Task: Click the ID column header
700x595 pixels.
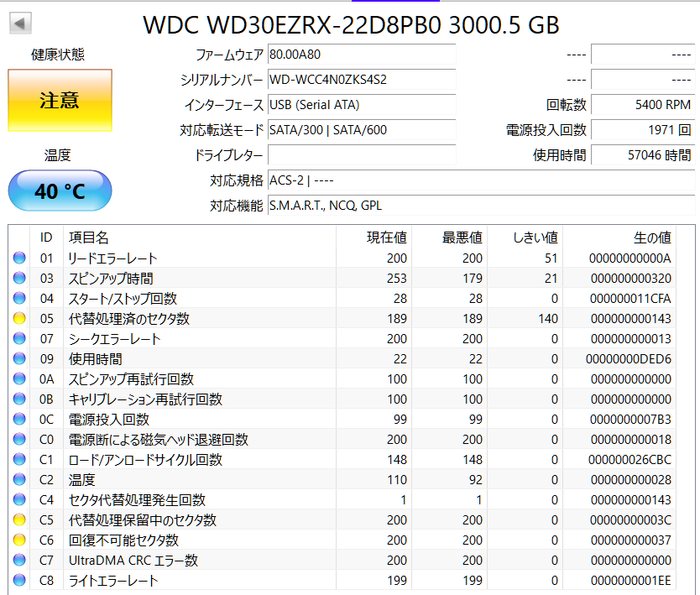Action: click(46, 237)
